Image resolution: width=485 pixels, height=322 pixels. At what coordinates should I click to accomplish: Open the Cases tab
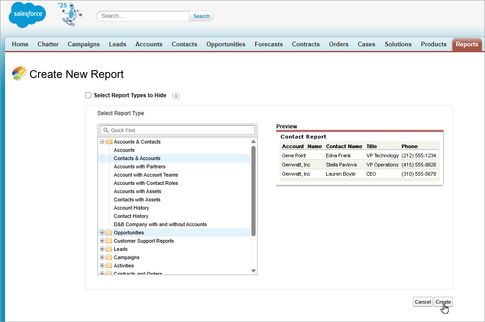367,44
